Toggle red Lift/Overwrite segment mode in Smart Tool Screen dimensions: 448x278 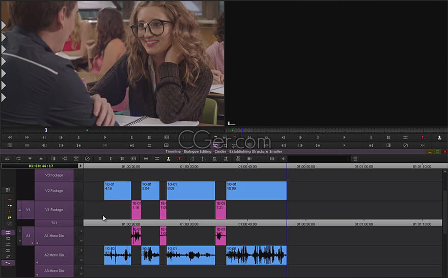tap(10, 200)
